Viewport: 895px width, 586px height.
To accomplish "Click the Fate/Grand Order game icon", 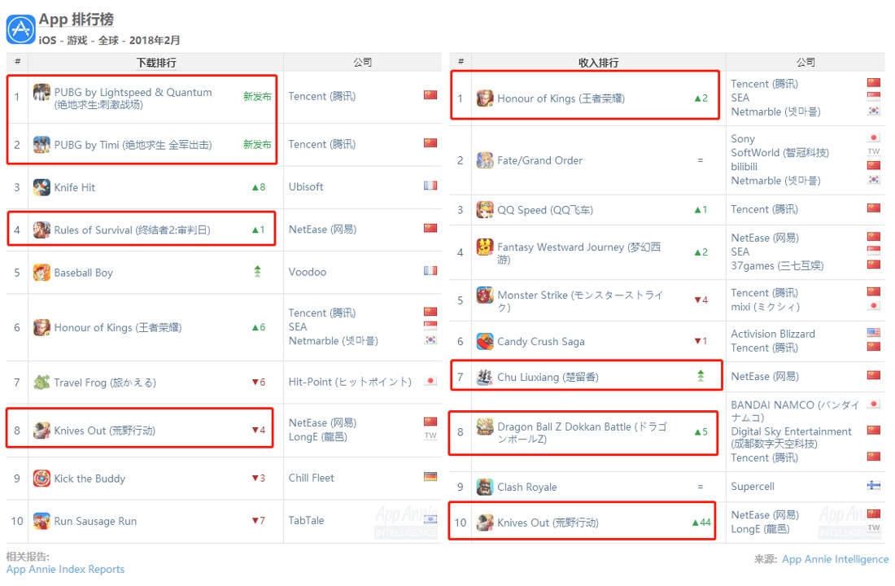I will tap(485, 160).
